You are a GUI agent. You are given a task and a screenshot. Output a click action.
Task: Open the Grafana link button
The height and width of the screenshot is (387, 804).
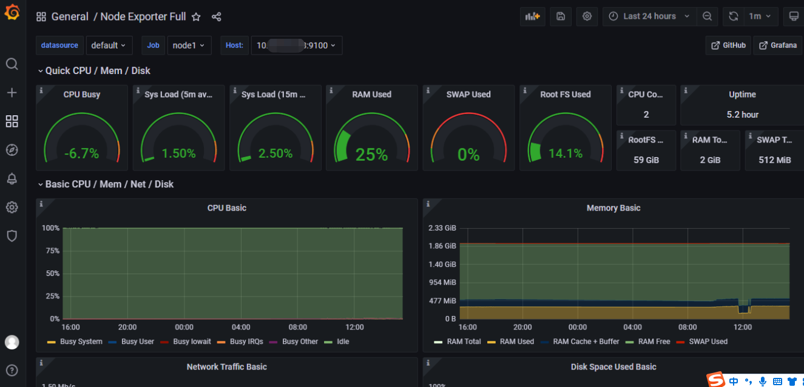[x=778, y=45]
